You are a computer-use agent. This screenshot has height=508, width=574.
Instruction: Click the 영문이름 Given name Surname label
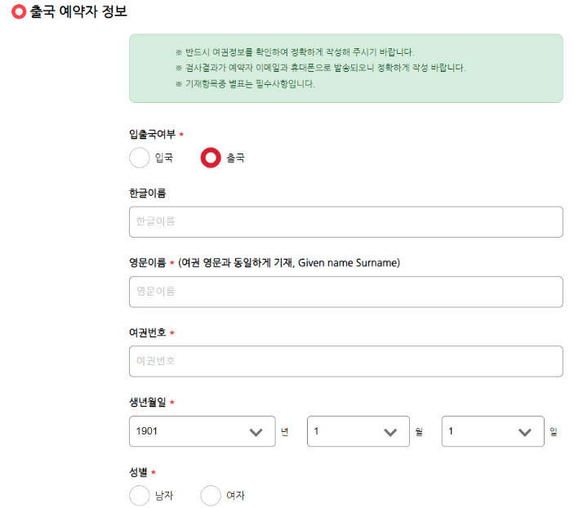pos(265,263)
